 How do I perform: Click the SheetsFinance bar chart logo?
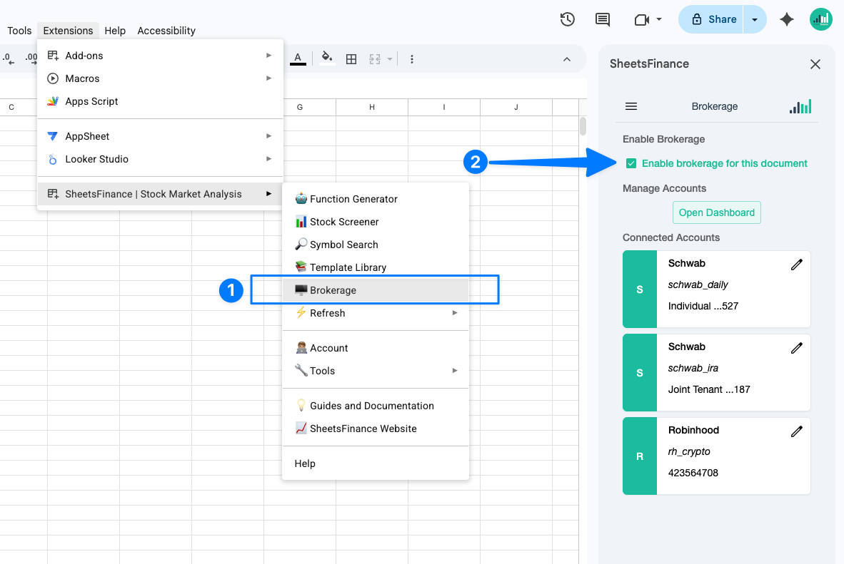(x=800, y=106)
